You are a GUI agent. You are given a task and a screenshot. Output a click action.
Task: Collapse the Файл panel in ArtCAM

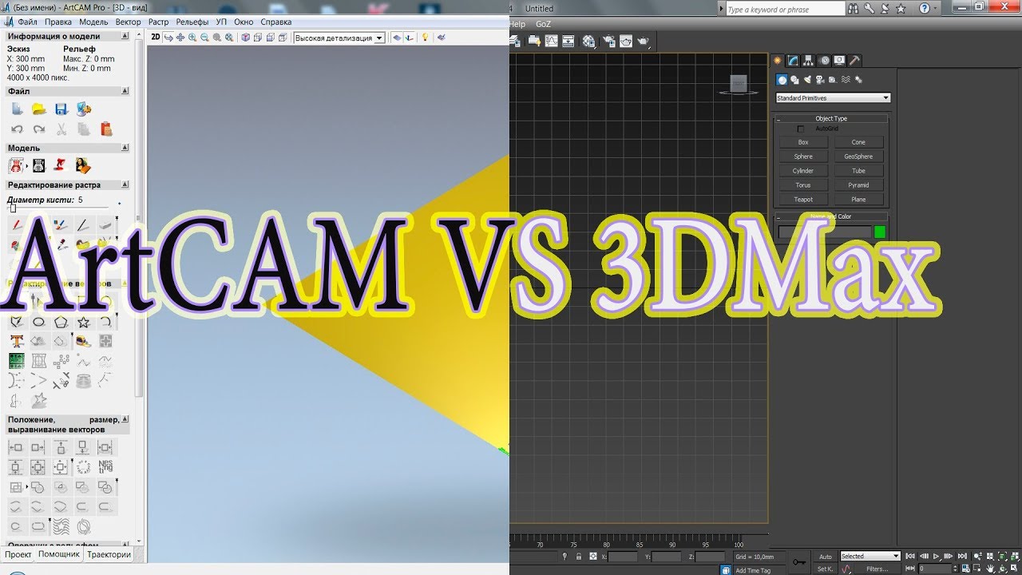click(x=125, y=92)
